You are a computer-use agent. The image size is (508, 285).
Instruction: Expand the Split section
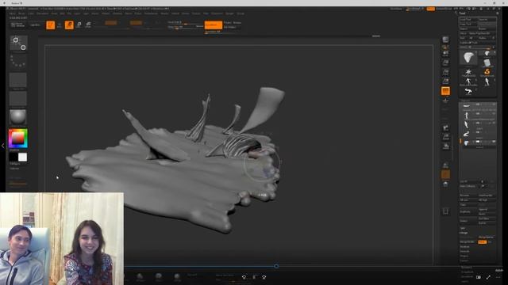(463, 228)
